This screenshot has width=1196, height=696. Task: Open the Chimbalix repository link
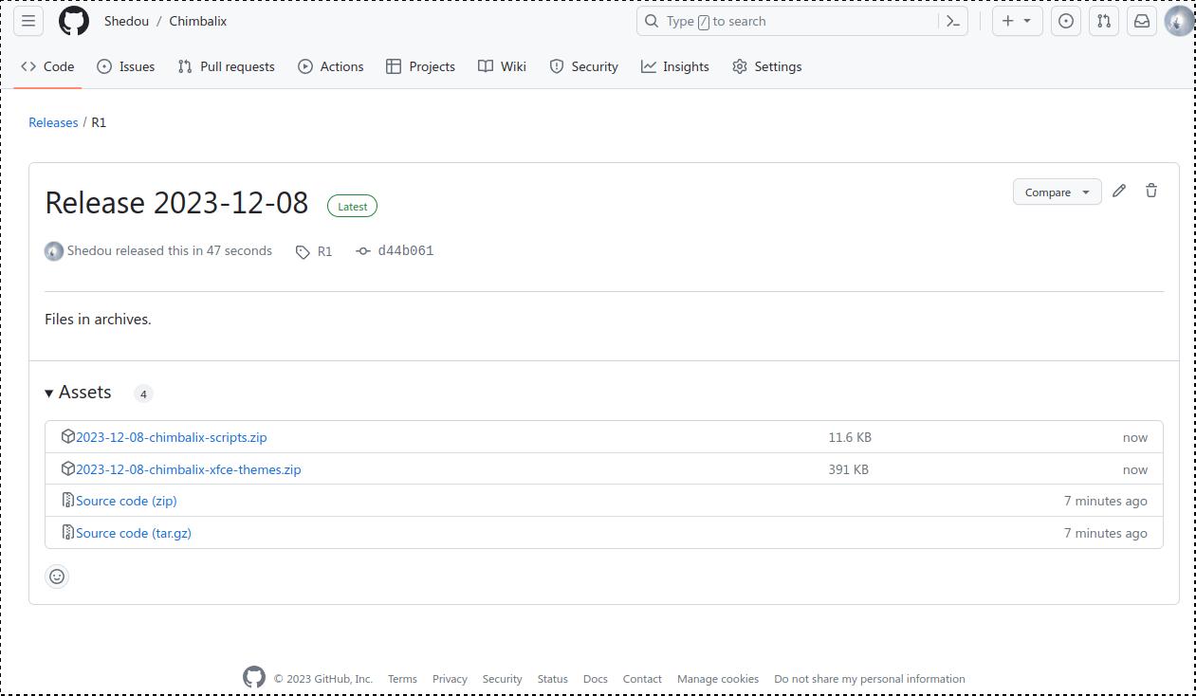pos(198,21)
